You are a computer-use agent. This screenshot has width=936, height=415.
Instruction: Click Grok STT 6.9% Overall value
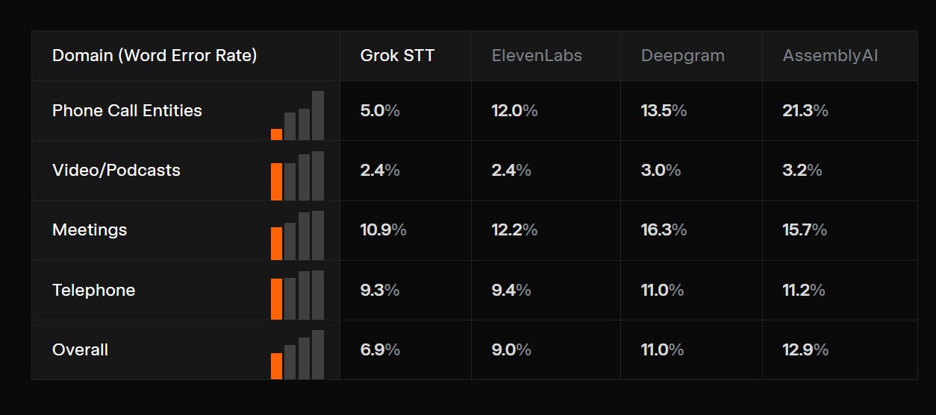pyautogui.click(x=380, y=349)
